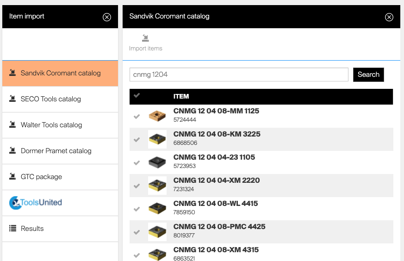The width and height of the screenshot is (404, 261).
Task: Select checkmark for CNMG 12 04 04-23 1105
Action: (137, 163)
